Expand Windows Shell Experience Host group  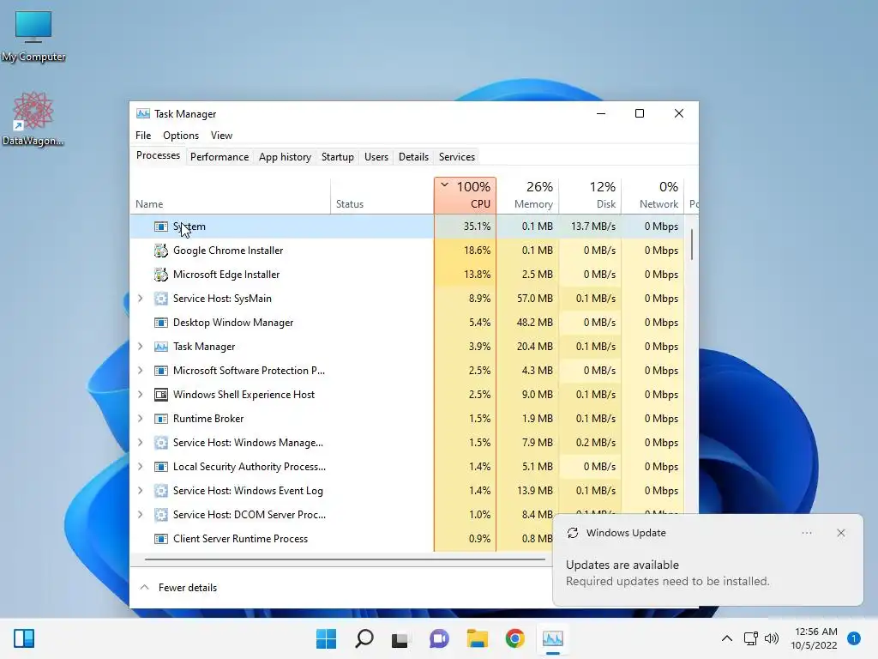pyautogui.click(x=141, y=395)
